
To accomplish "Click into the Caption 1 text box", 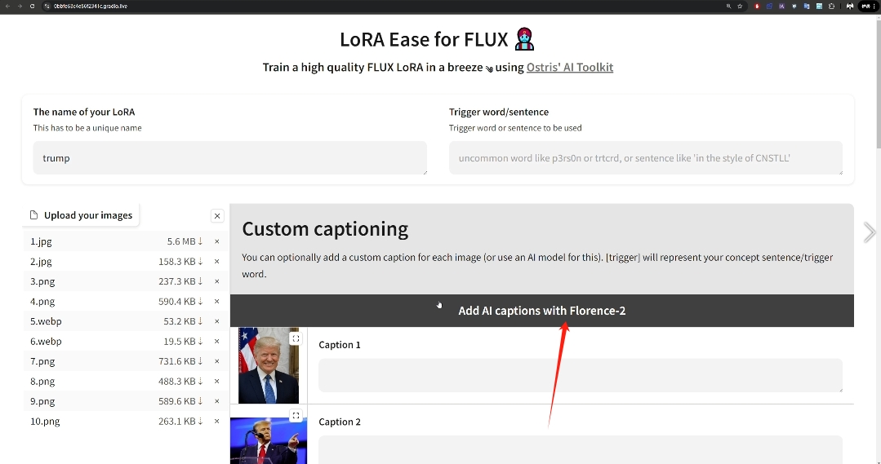I will pos(581,375).
